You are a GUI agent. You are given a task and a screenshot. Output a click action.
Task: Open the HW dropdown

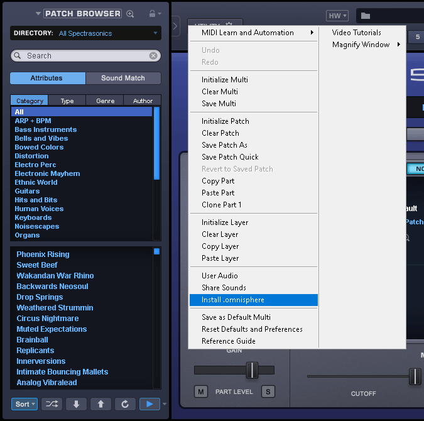(x=337, y=16)
